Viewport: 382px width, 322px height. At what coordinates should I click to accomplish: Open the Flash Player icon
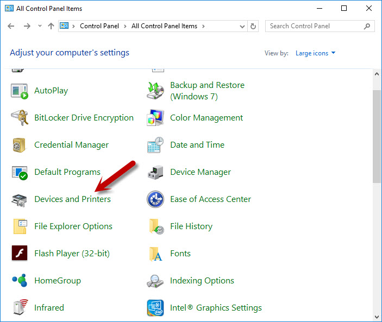coord(20,253)
